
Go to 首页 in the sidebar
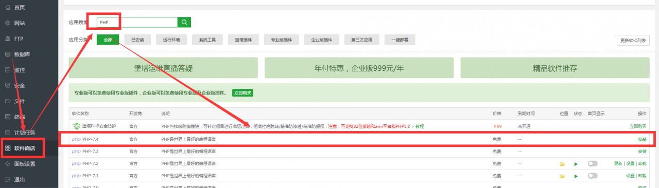click(20, 7)
